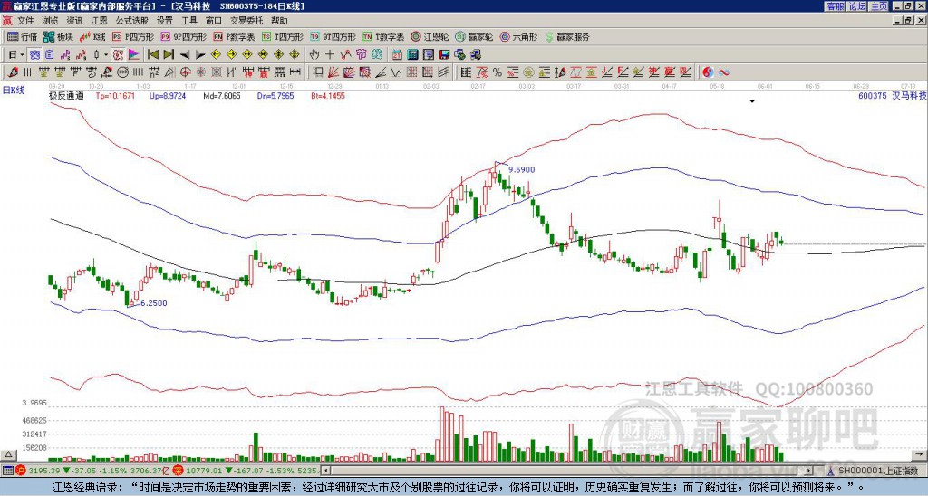Step chart left with black left arrow

(x=185, y=55)
